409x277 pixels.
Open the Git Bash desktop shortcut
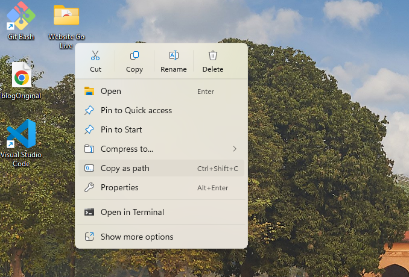pyautogui.click(x=21, y=17)
